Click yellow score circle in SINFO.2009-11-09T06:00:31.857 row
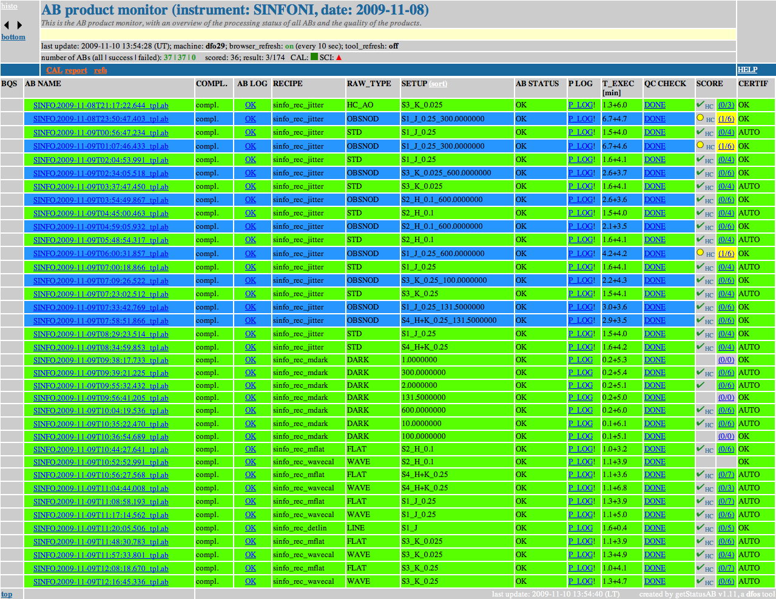776x599 pixels. coord(700,253)
